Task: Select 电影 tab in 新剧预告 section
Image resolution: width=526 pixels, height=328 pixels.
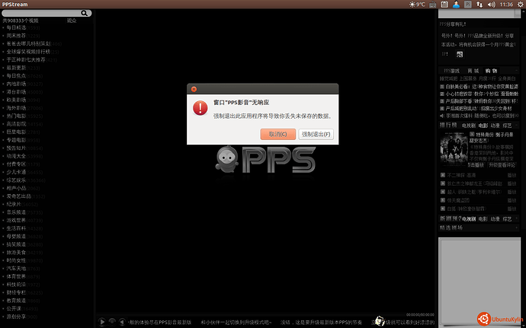Action: (483, 218)
